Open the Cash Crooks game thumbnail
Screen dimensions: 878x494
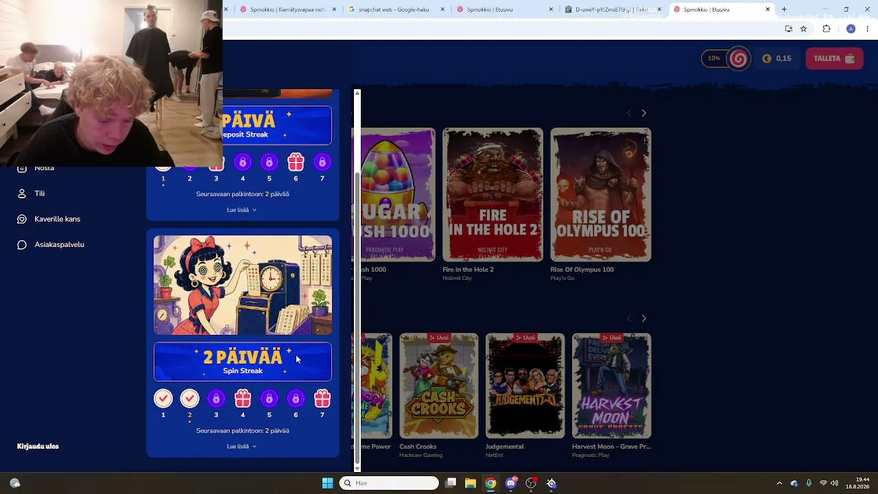pyautogui.click(x=438, y=386)
